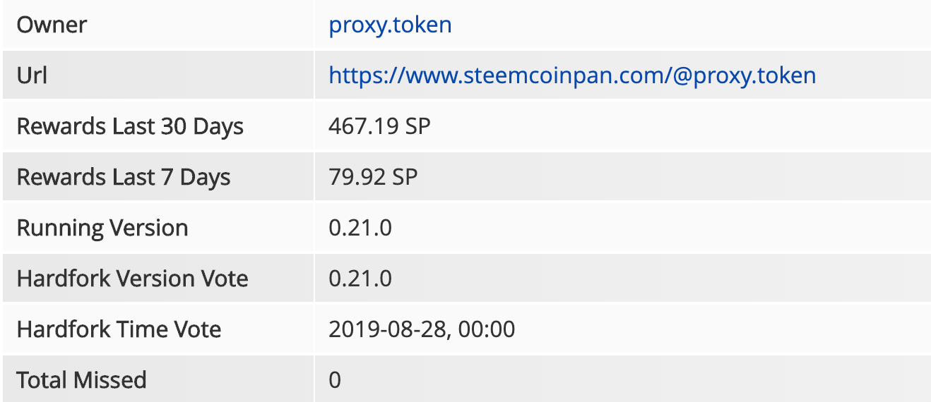Click the Hardfork Time Vote label

[x=119, y=329]
